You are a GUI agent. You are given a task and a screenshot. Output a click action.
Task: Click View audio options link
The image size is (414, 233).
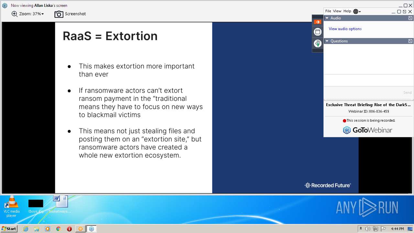pos(345,29)
